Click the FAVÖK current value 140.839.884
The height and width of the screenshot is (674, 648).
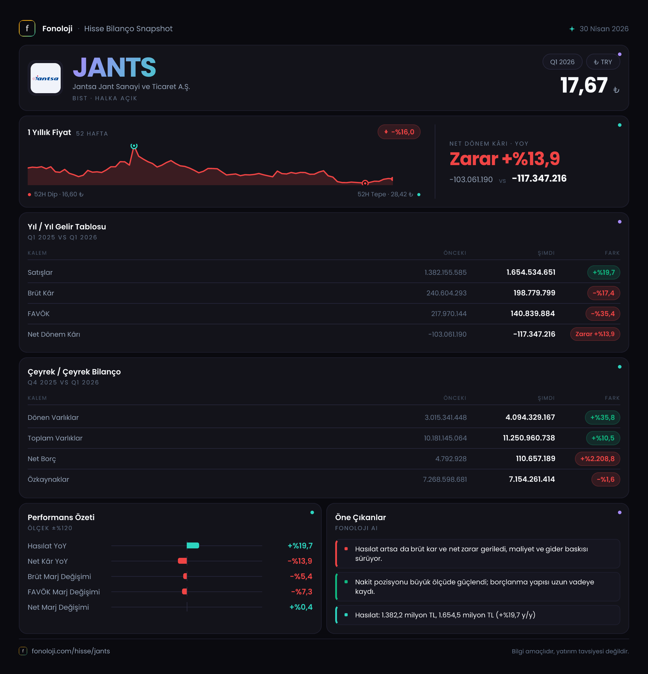533,314
